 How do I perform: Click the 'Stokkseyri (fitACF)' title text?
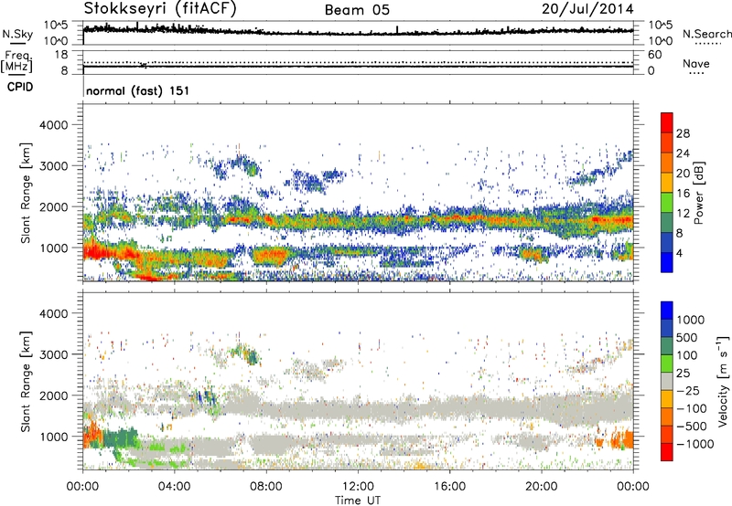click(x=160, y=8)
